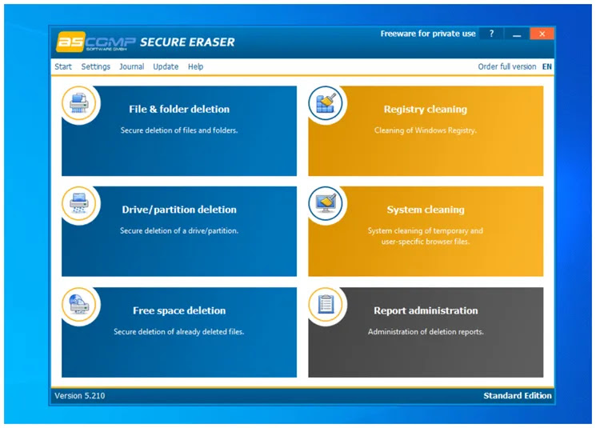Click 'System cleaning of temporary and' description
This screenshot has width=596, height=428.
pyautogui.click(x=426, y=230)
